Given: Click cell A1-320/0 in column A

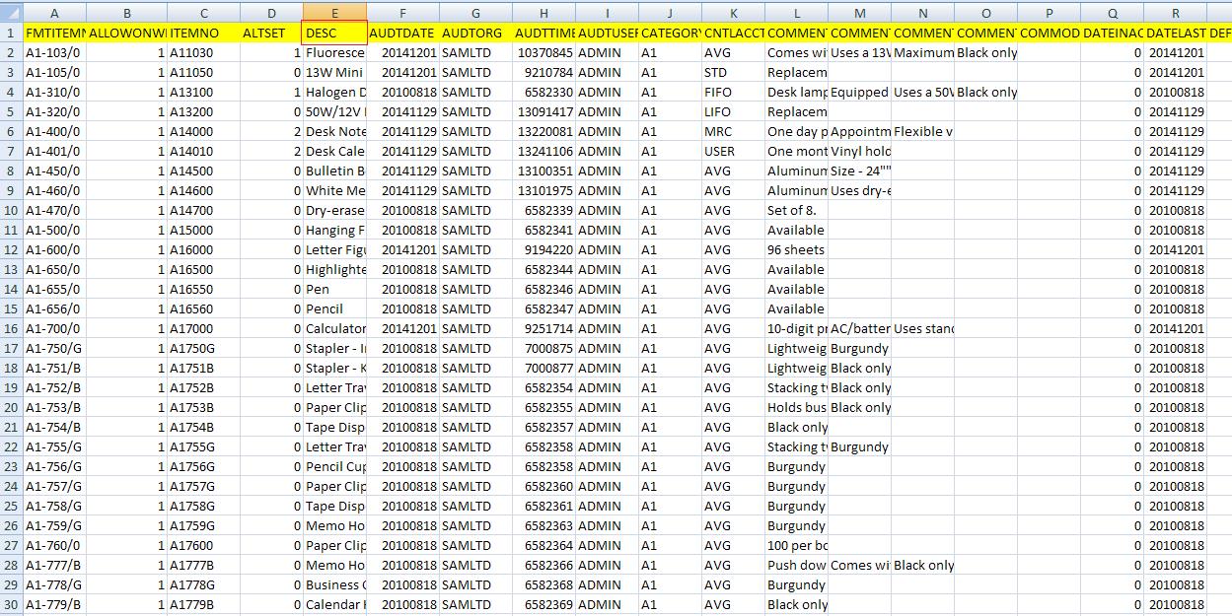Looking at the screenshot, I should 54,111.
